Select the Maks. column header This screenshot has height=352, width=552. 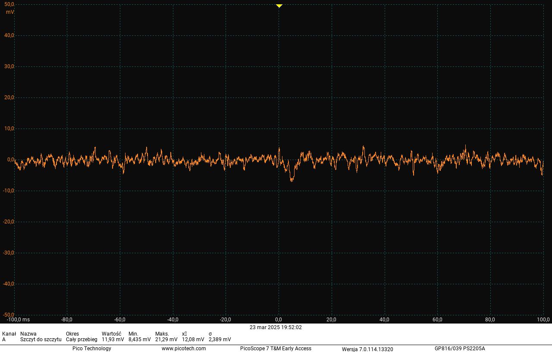[162, 334]
